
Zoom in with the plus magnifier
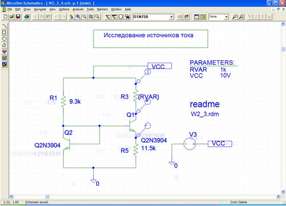click(78, 17)
